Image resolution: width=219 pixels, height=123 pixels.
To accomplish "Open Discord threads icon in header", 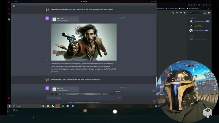I will pyautogui.click(x=173, y=13).
